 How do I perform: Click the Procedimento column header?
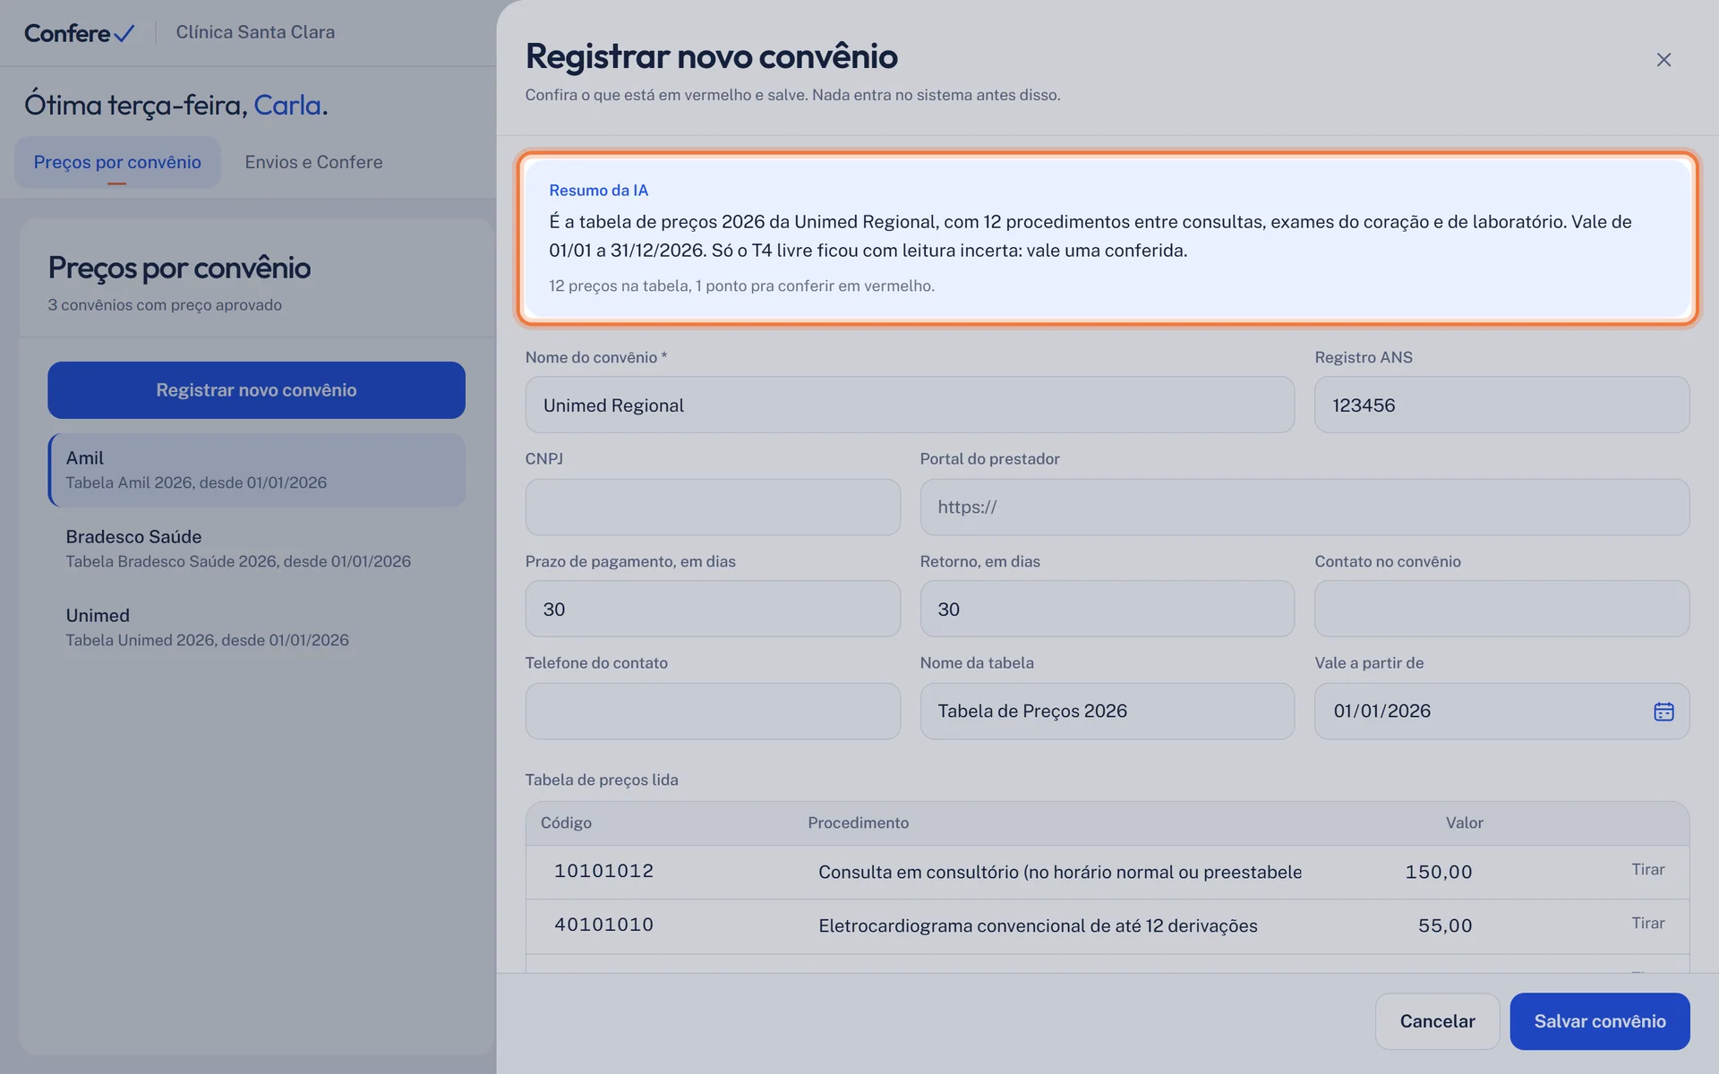point(858,823)
